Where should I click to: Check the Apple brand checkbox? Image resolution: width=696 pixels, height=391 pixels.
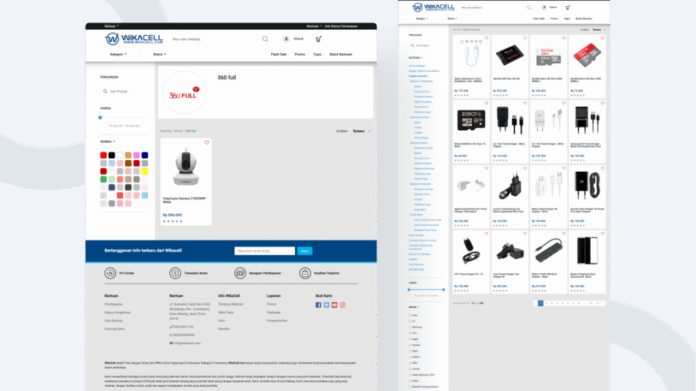[410, 339]
